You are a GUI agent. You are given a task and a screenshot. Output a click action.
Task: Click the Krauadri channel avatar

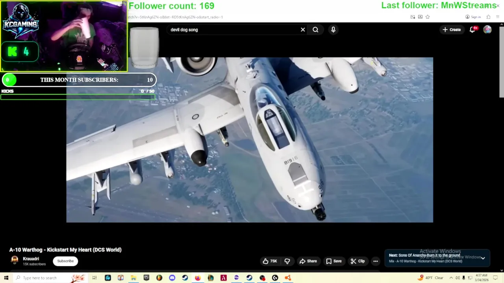[x=15, y=261]
